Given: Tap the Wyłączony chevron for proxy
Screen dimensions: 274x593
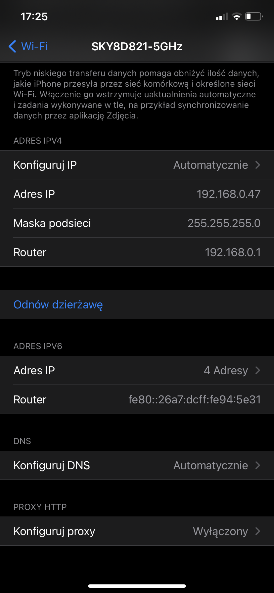Looking at the screenshot, I should point(258,531).
